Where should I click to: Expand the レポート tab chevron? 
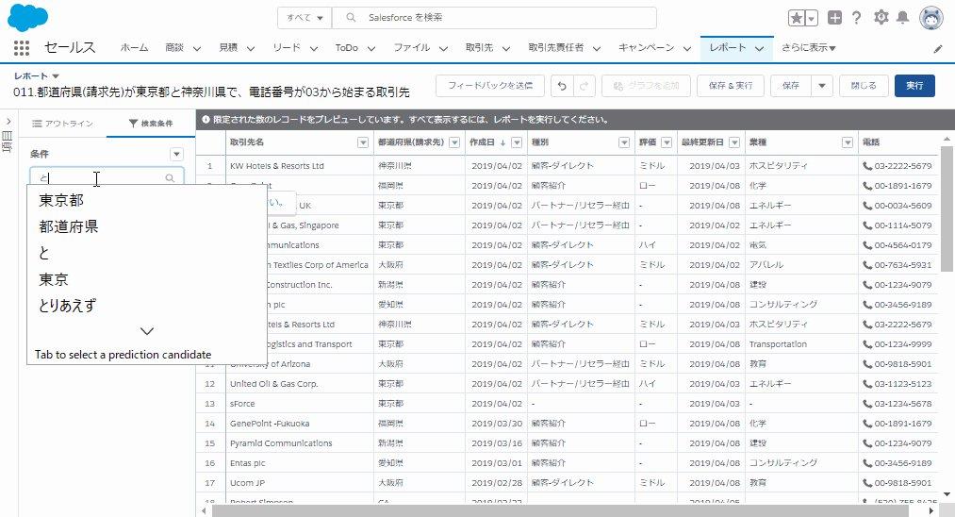pyautogui.click(x=760, y=48)
